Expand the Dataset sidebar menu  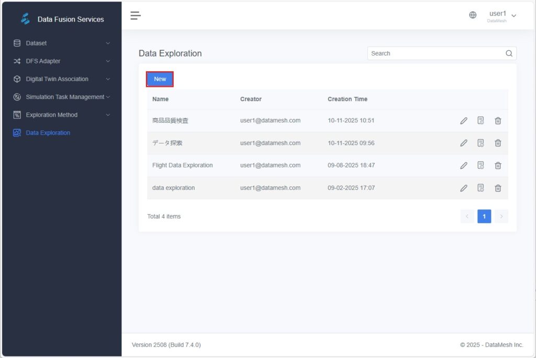coord(62,43)
